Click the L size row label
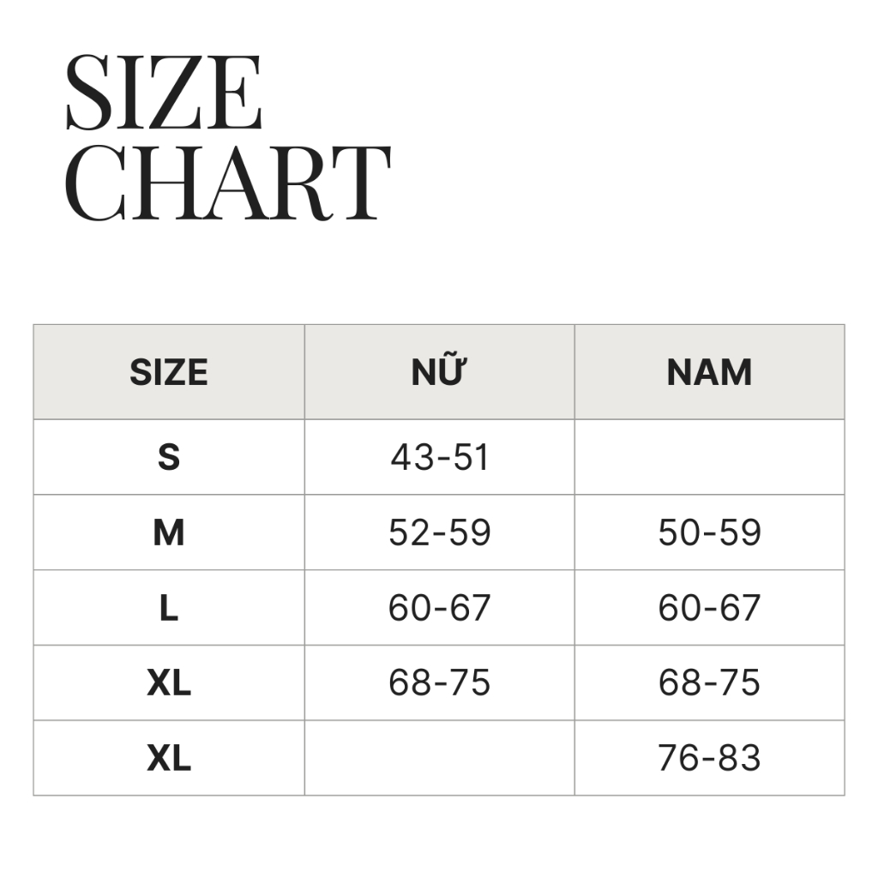The height and width of the screenshot is (878, 878). [169, 608]
